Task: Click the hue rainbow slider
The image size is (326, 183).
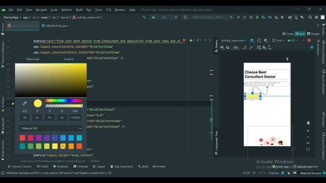Action: (64, 101)
